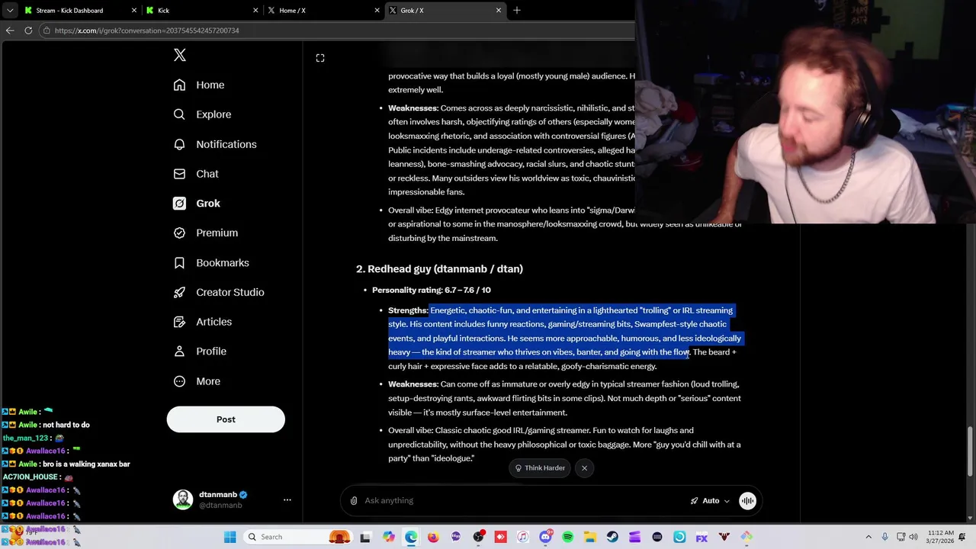Show hidden system tray icons

868,537
